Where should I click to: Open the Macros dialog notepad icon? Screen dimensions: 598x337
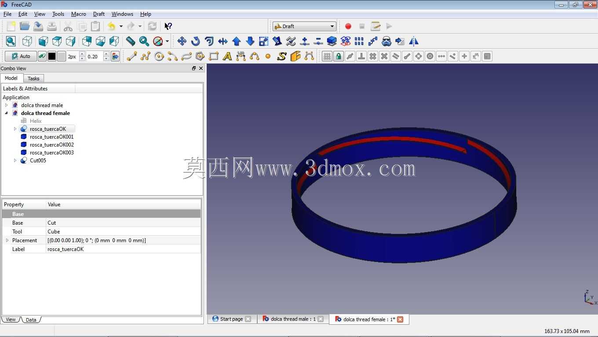click(x=376, y=26)
